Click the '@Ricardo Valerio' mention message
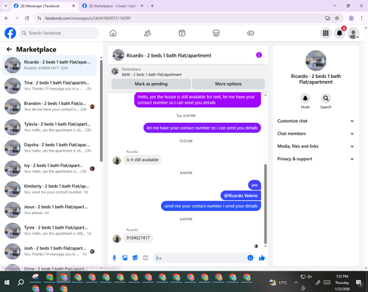This screenshot has height=292, width=368. 241,196
